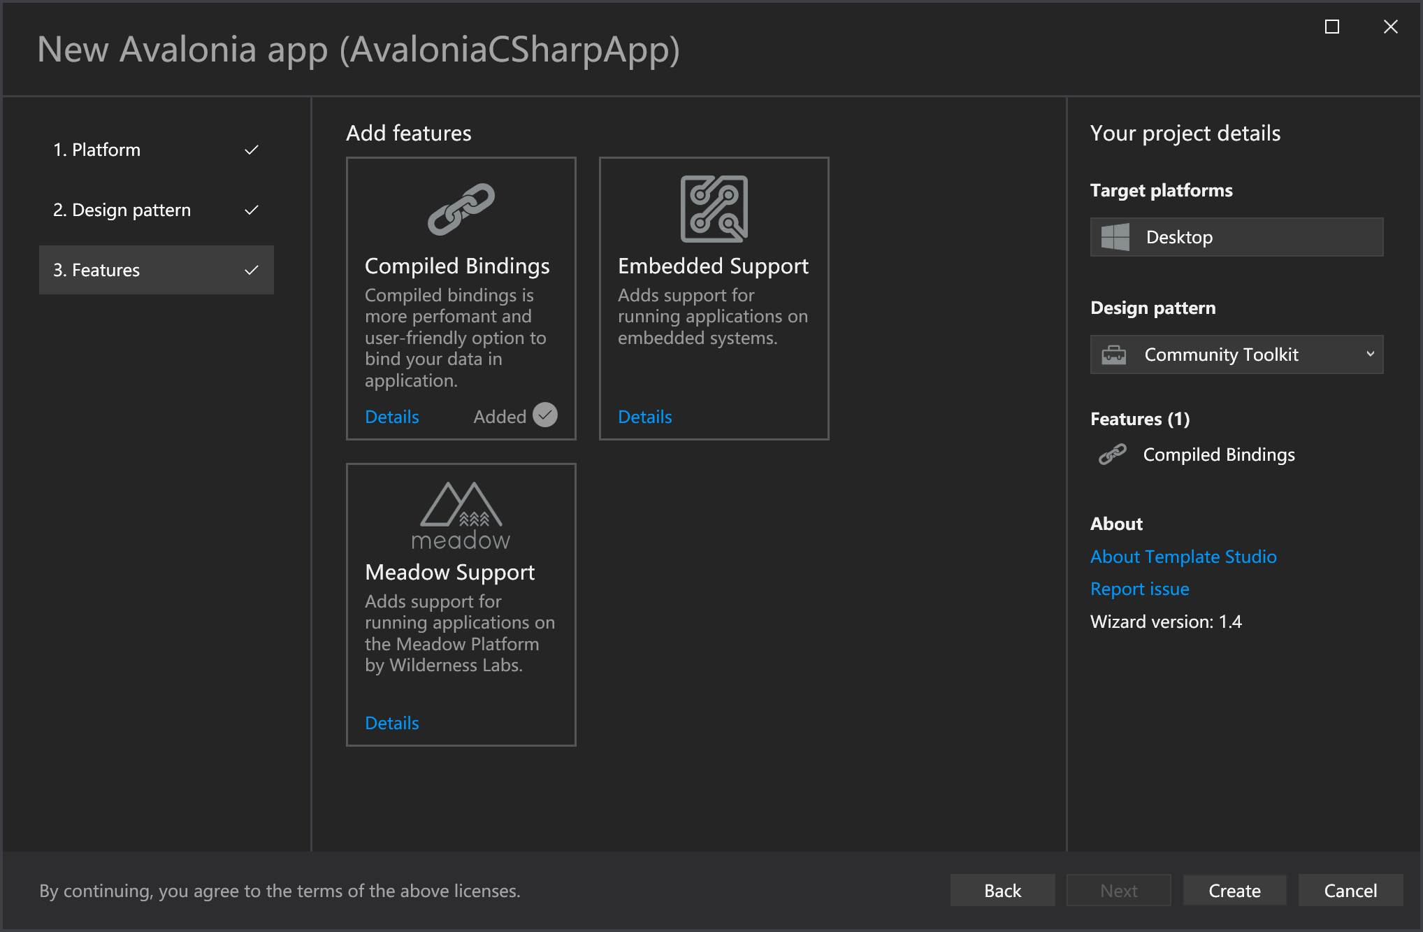Click the Target platforms heading
Screen dimensions: 1423x932
tap(1162, 190)
